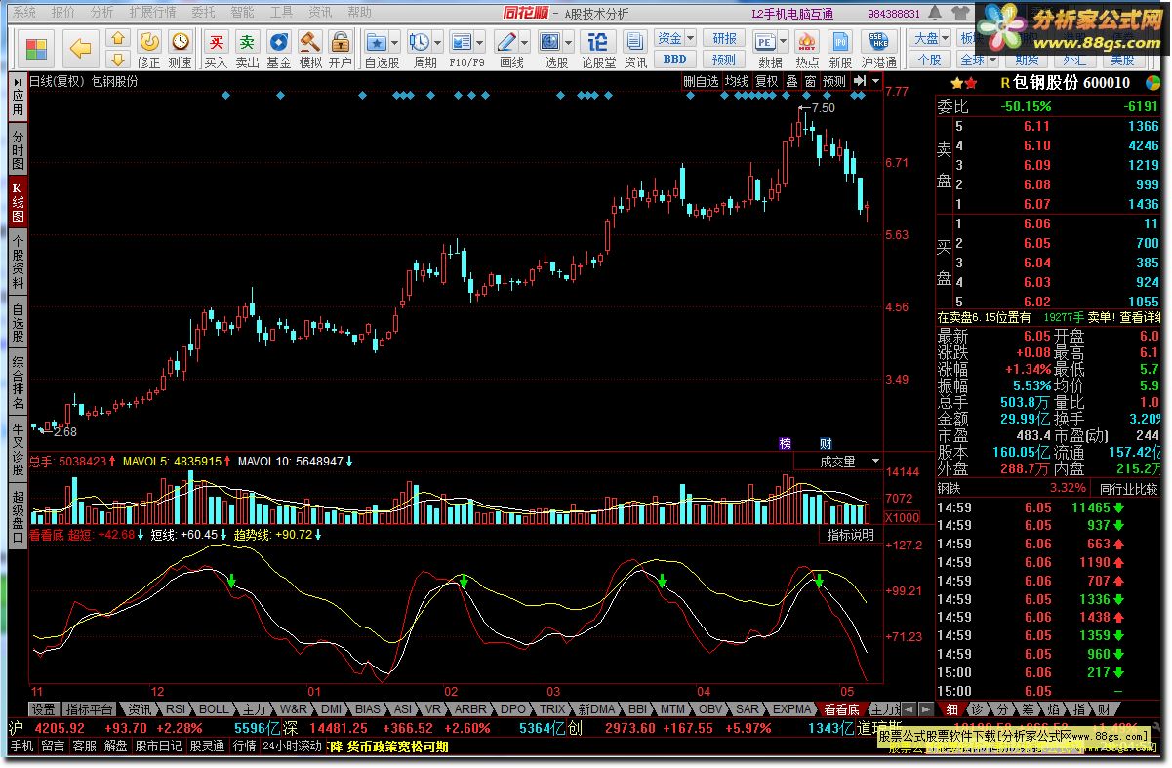Open the chart toolbar's small down-arrow menu
The image size is (1172, 768).
click(875, 82)
